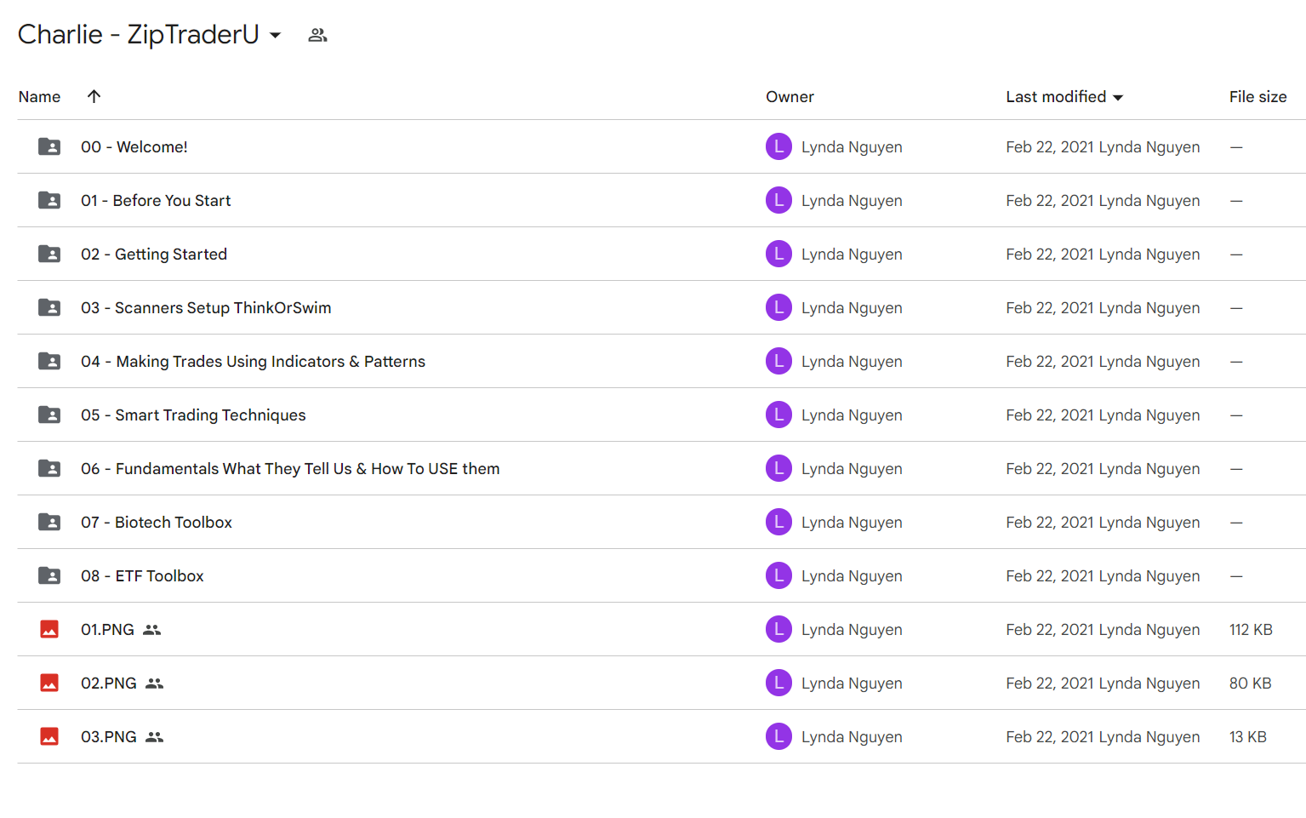Image resolution: width=1306 pixels, height=818 pixels.
Task: Select the "03.PNG" file name
Action: [x=109, y=737]
